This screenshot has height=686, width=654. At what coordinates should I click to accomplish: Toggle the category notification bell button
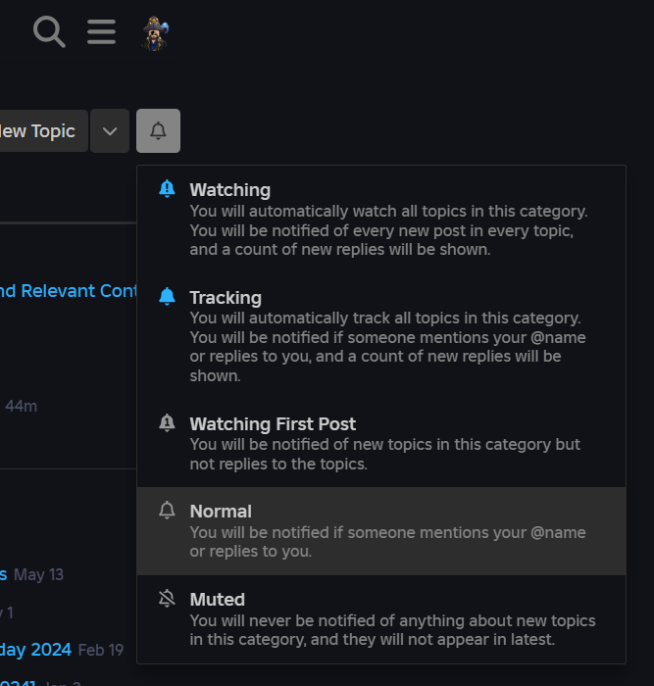tap(158, 130)
